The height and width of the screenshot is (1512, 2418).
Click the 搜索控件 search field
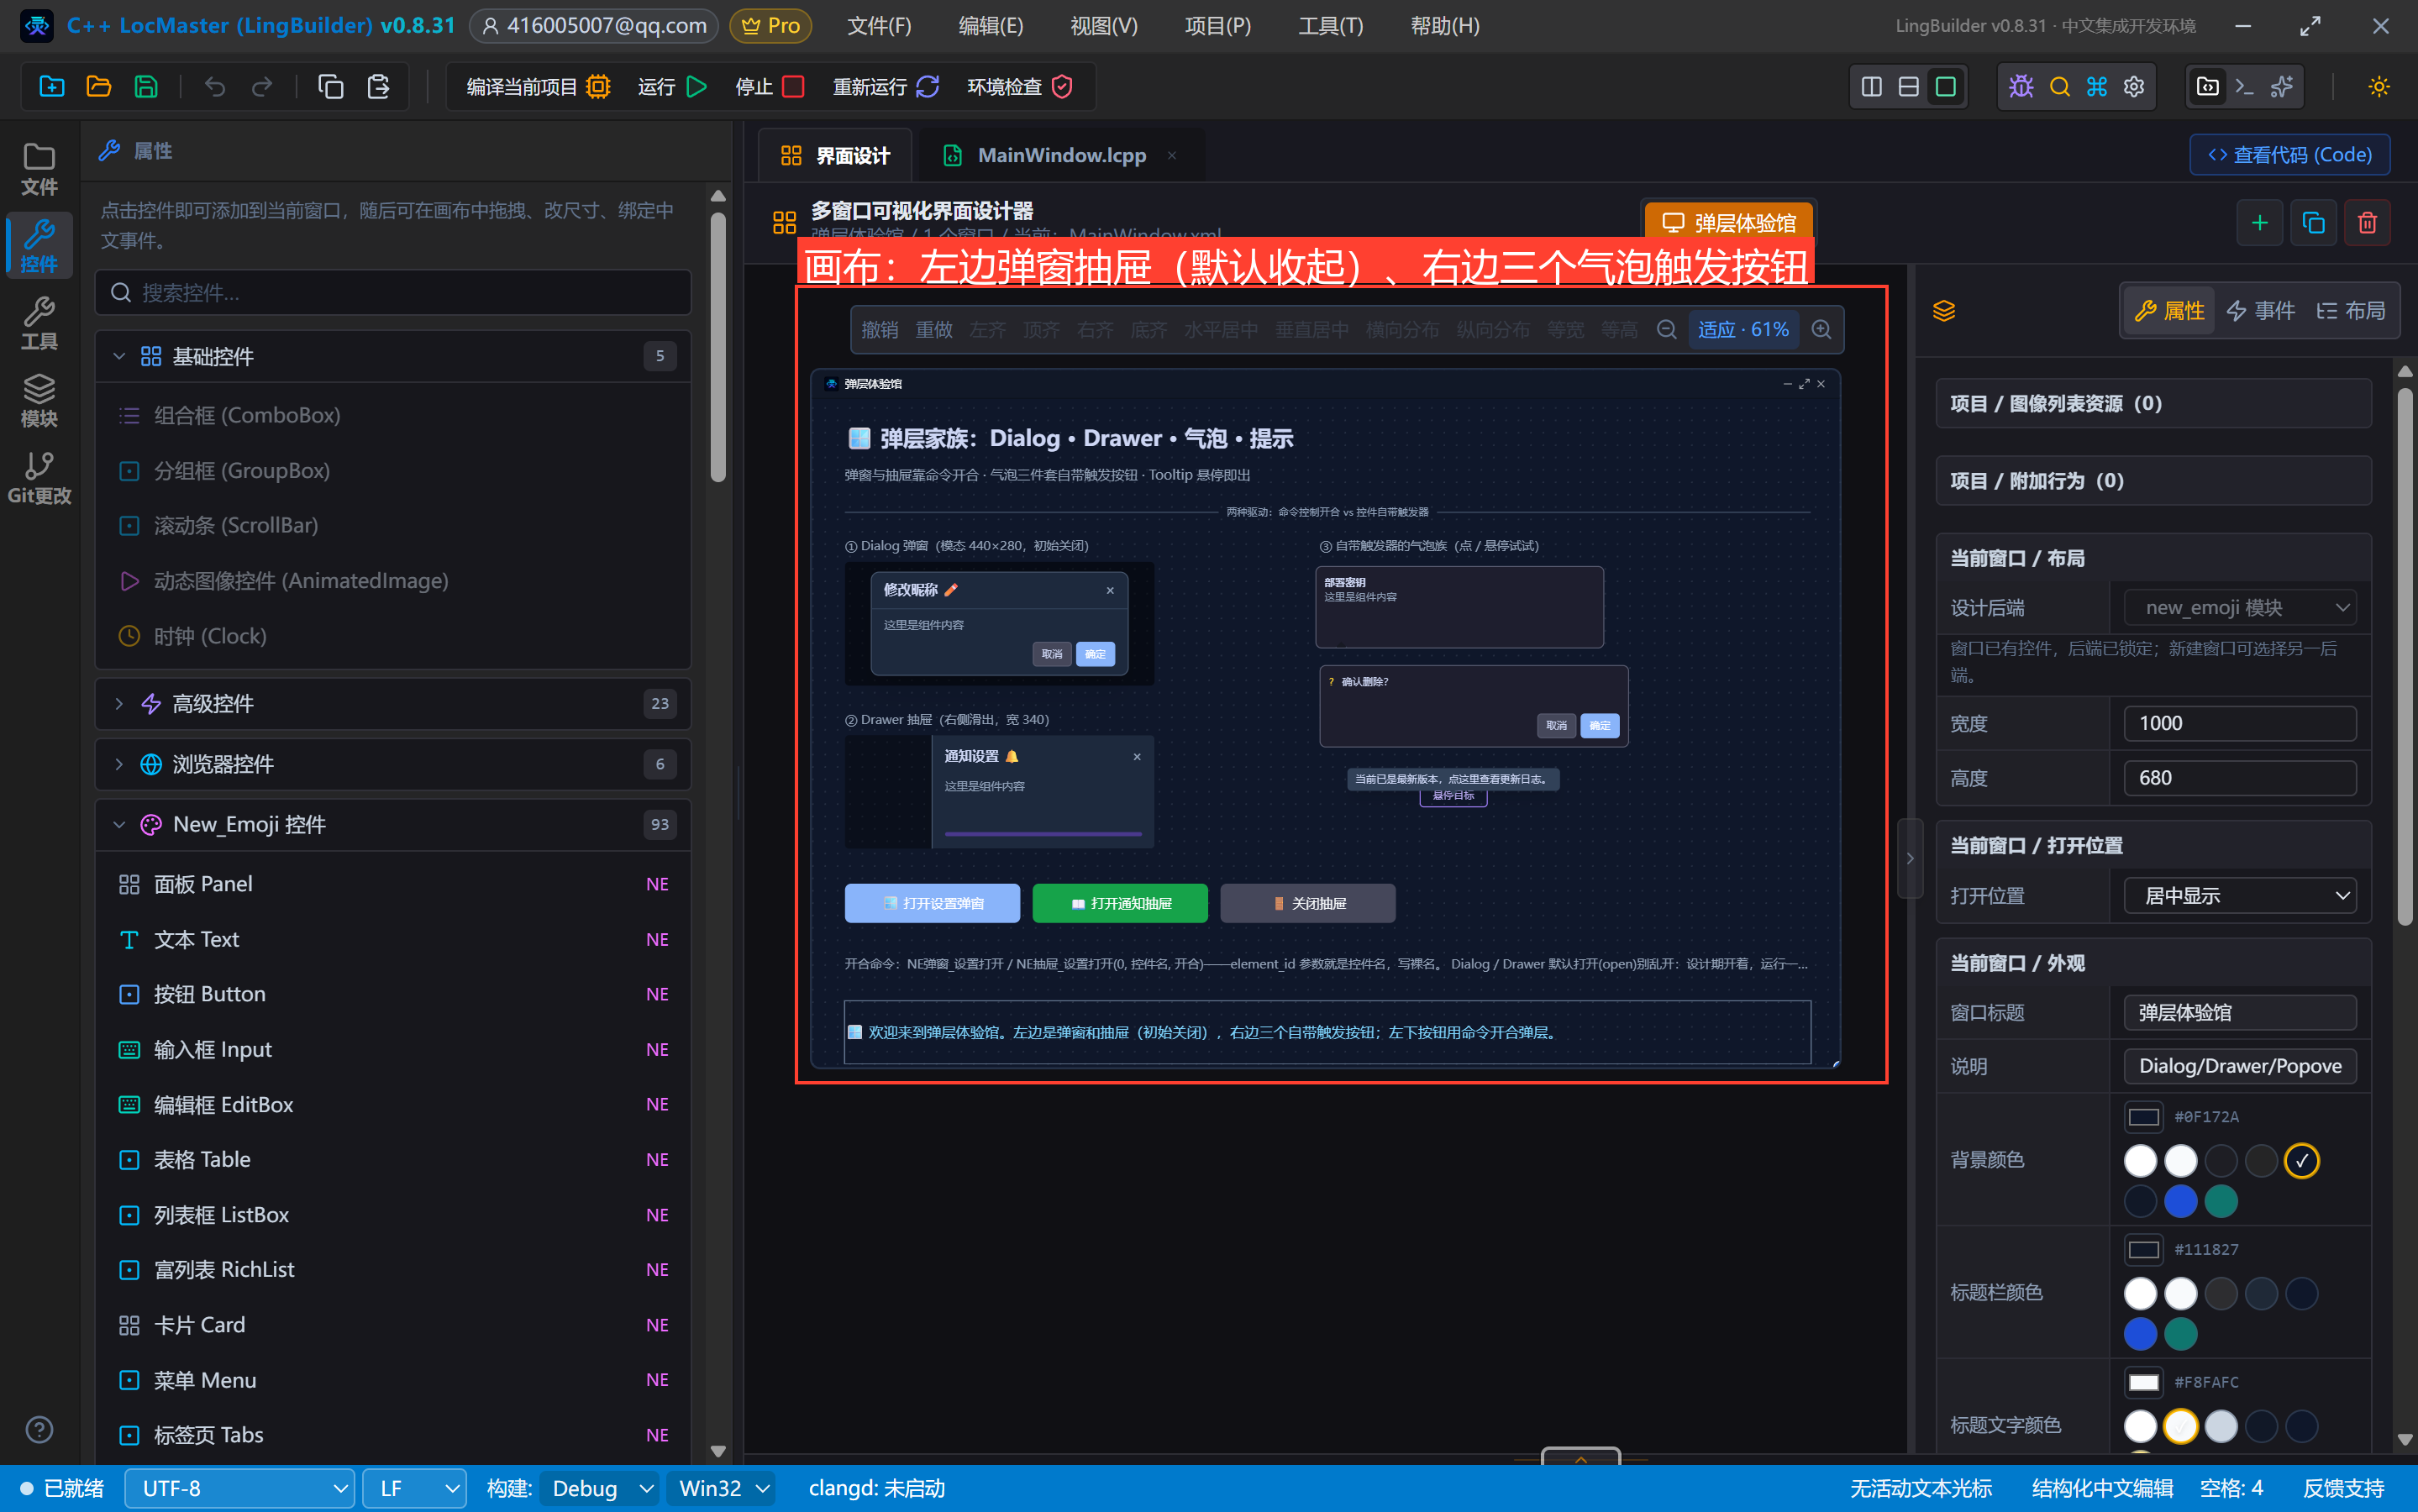pyautogui.click(x=393, y=292)
